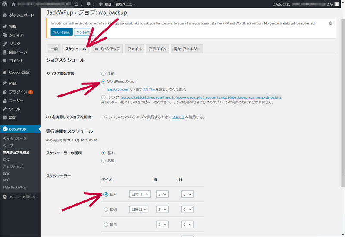Open the minute dropdown in 毎月 row
Viewport: 345px width, 237px height.
pos(188,194)
